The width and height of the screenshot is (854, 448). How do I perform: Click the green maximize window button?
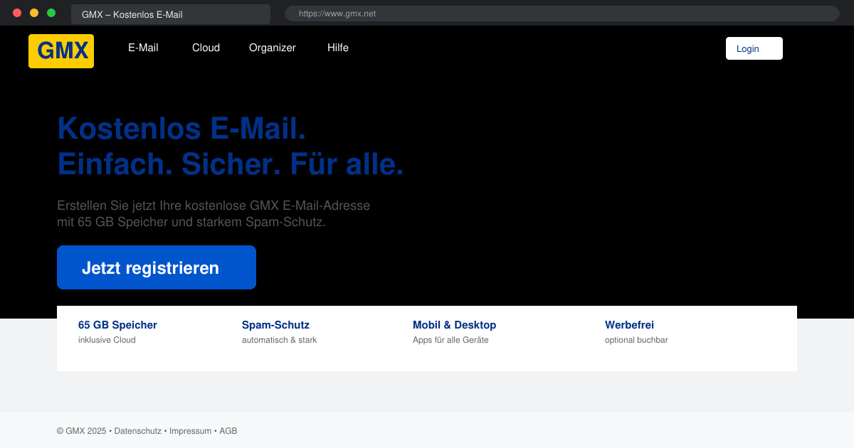[x=51, y=13]
